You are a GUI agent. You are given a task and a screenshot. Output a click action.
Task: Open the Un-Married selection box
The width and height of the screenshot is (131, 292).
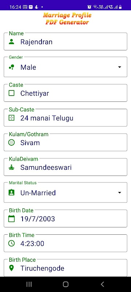click(65, 192)
